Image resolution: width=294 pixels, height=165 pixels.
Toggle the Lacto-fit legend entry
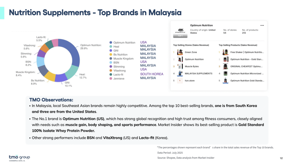tap(119, 74)
